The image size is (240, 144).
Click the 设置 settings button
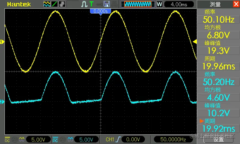(x=218, y=139)
